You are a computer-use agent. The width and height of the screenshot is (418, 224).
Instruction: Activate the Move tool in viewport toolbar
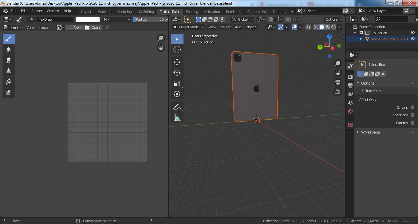(x=177, y=62)
